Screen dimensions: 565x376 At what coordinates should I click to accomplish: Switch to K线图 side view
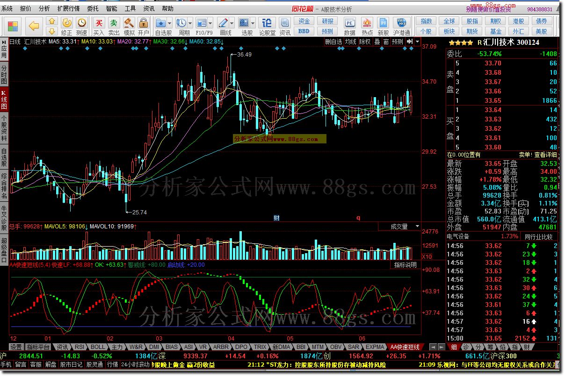coord(4,99)
